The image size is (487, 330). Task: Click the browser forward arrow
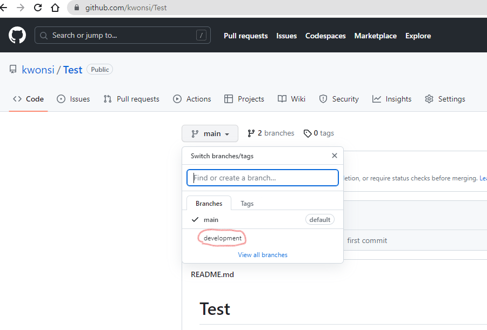[x=21, y=8]
